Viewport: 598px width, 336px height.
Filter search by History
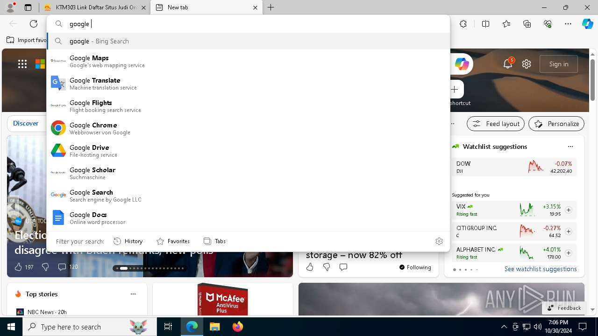point(128,241)
